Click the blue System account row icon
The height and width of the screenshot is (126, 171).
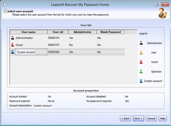click(x=12, y=52)
